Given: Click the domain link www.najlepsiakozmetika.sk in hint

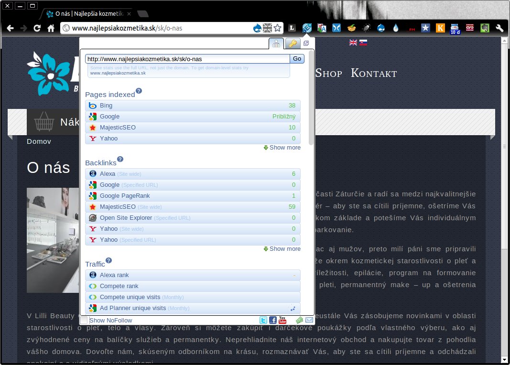Looking at the screenshot, I should [x=118, y=73].
